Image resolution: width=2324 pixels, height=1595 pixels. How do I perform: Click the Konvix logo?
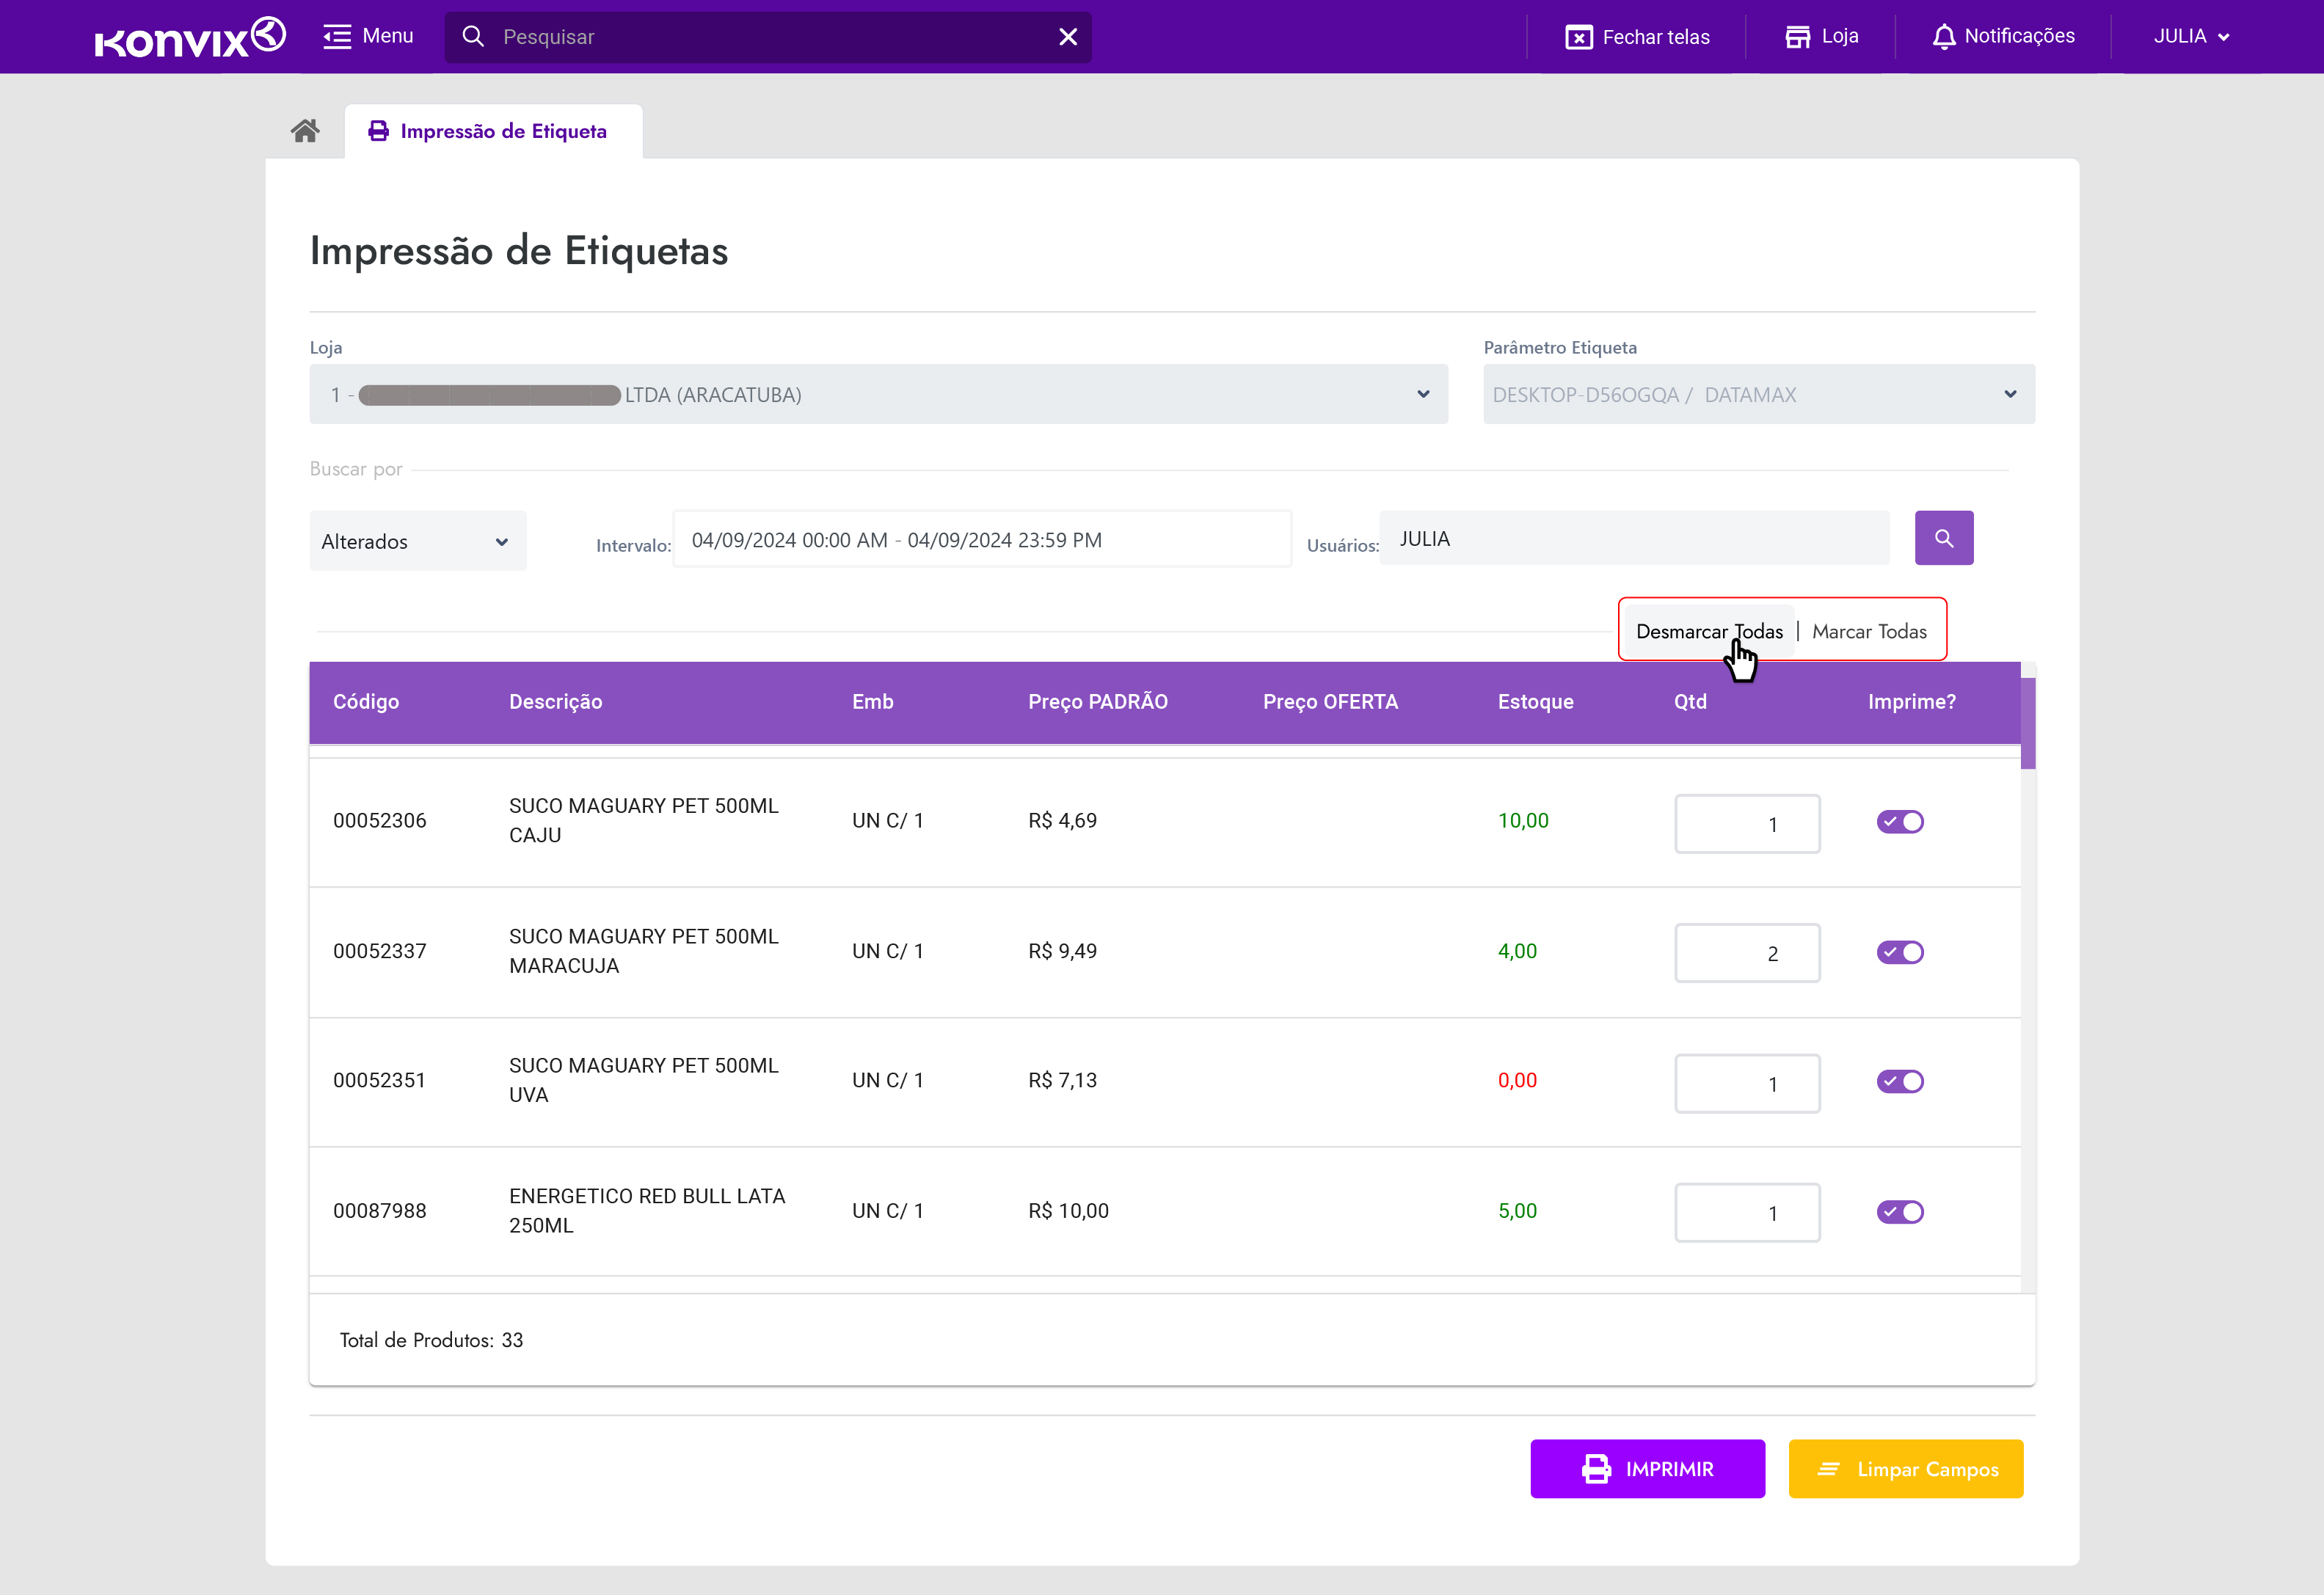[x=190, y=38]
